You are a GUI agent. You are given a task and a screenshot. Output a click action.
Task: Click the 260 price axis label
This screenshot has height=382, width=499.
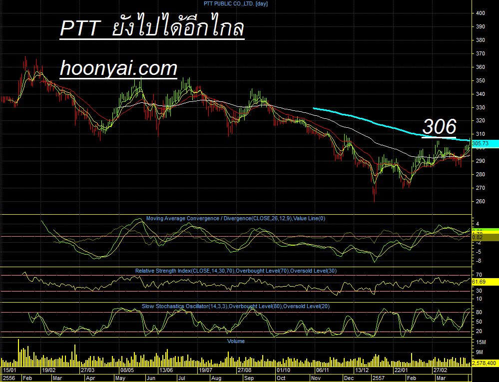(x=481, y=201)
